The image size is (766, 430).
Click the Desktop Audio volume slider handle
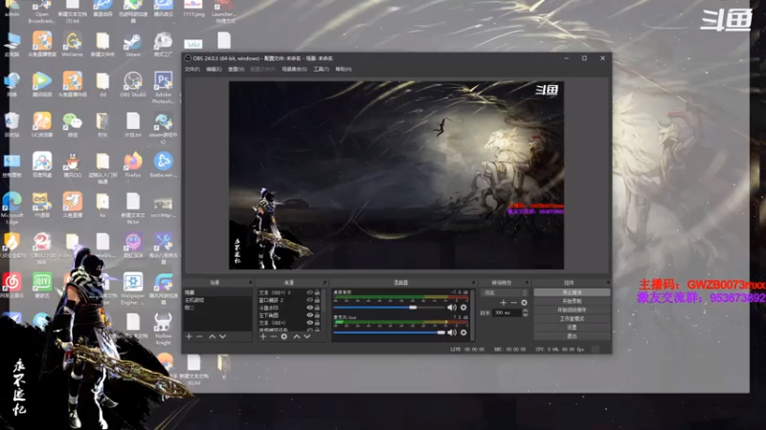[x=413, y=307]
